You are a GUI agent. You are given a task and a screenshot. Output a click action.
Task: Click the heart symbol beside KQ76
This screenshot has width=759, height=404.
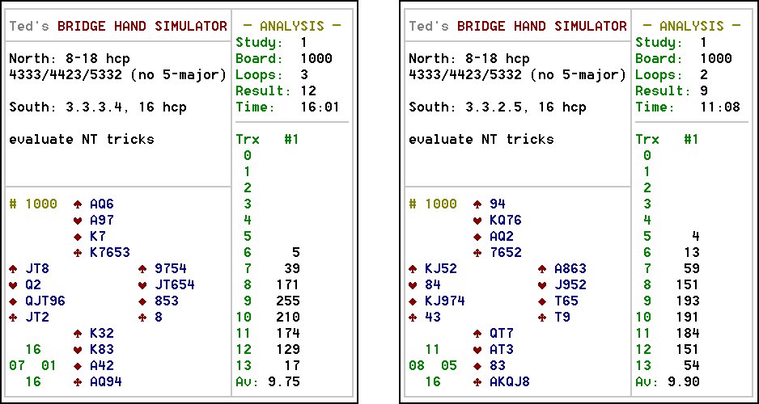[477, 221]
